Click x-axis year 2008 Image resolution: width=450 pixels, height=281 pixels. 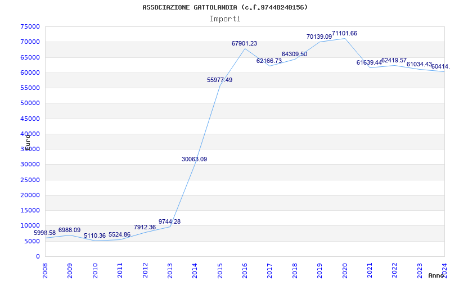click(46, 271)
